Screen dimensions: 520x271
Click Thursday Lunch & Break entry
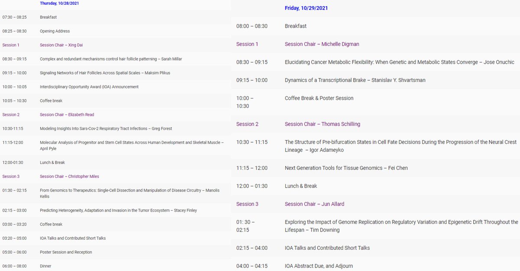pyautogui.click(x=52, y=163)
